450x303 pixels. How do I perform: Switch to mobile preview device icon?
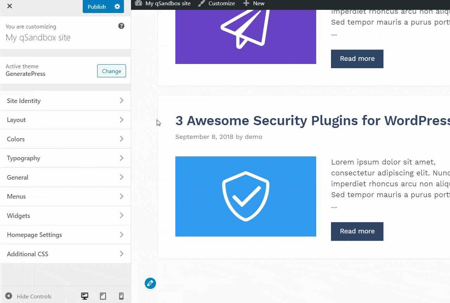pyautogui.click(x=121, y=296)
